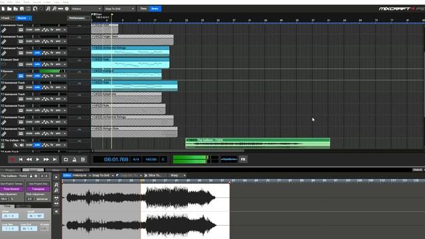This screenshot has width=425, height=239.
Task: Toggle solo on track 15 The Galleon
Action: click(x=37, y=145)
